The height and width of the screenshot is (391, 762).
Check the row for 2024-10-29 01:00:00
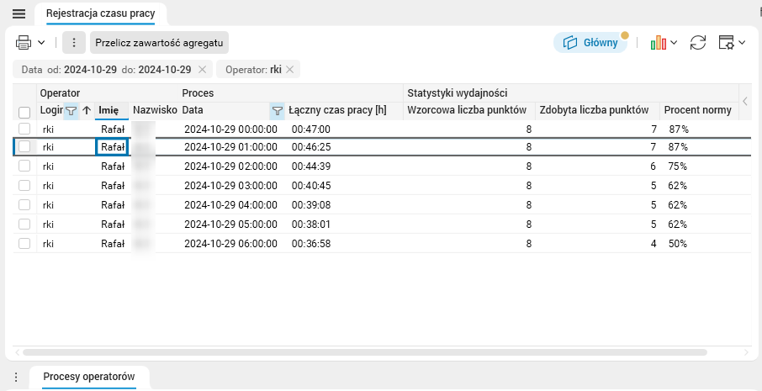(24, 146)
